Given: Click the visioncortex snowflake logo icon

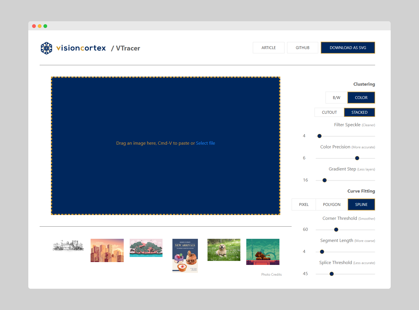Looking at the screenshot, I should pyautogui.click(x=46, y=48).
